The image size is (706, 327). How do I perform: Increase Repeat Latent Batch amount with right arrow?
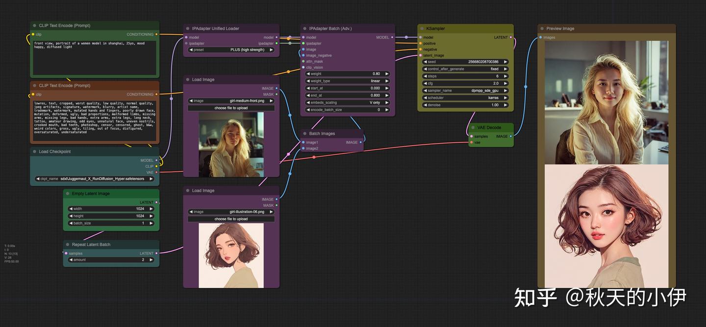(151, 260)
